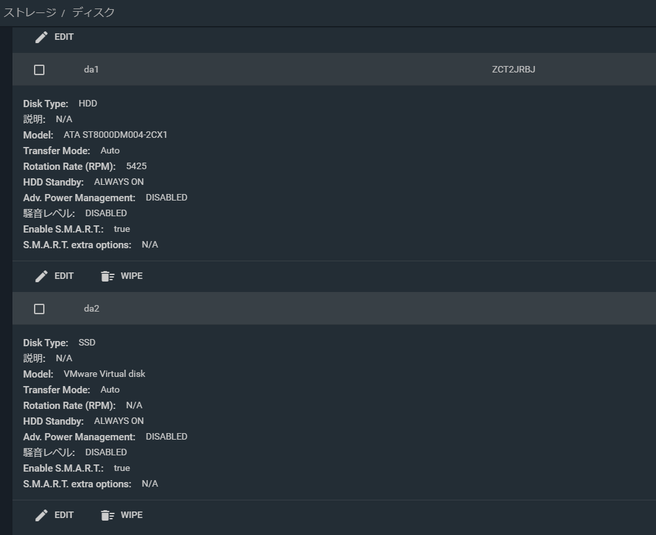656x535 pixels.
Task: Select model text VMware Virtual disk
Action: click(x=105, y=374)
